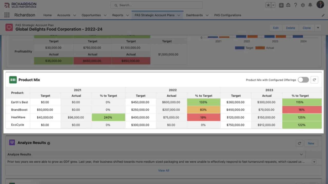Viewport: 328px width, 184px height.
Task: Open the setup gear icon
Action: 303,5
